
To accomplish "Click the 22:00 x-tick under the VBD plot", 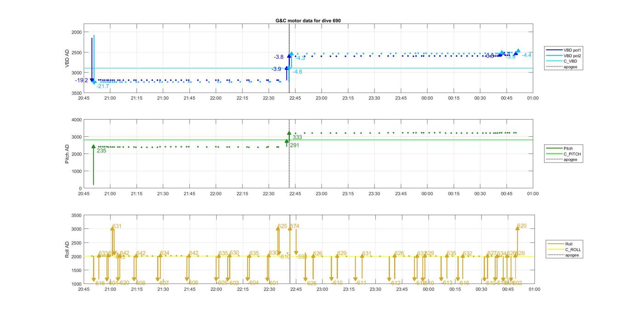I will point(216,98).
